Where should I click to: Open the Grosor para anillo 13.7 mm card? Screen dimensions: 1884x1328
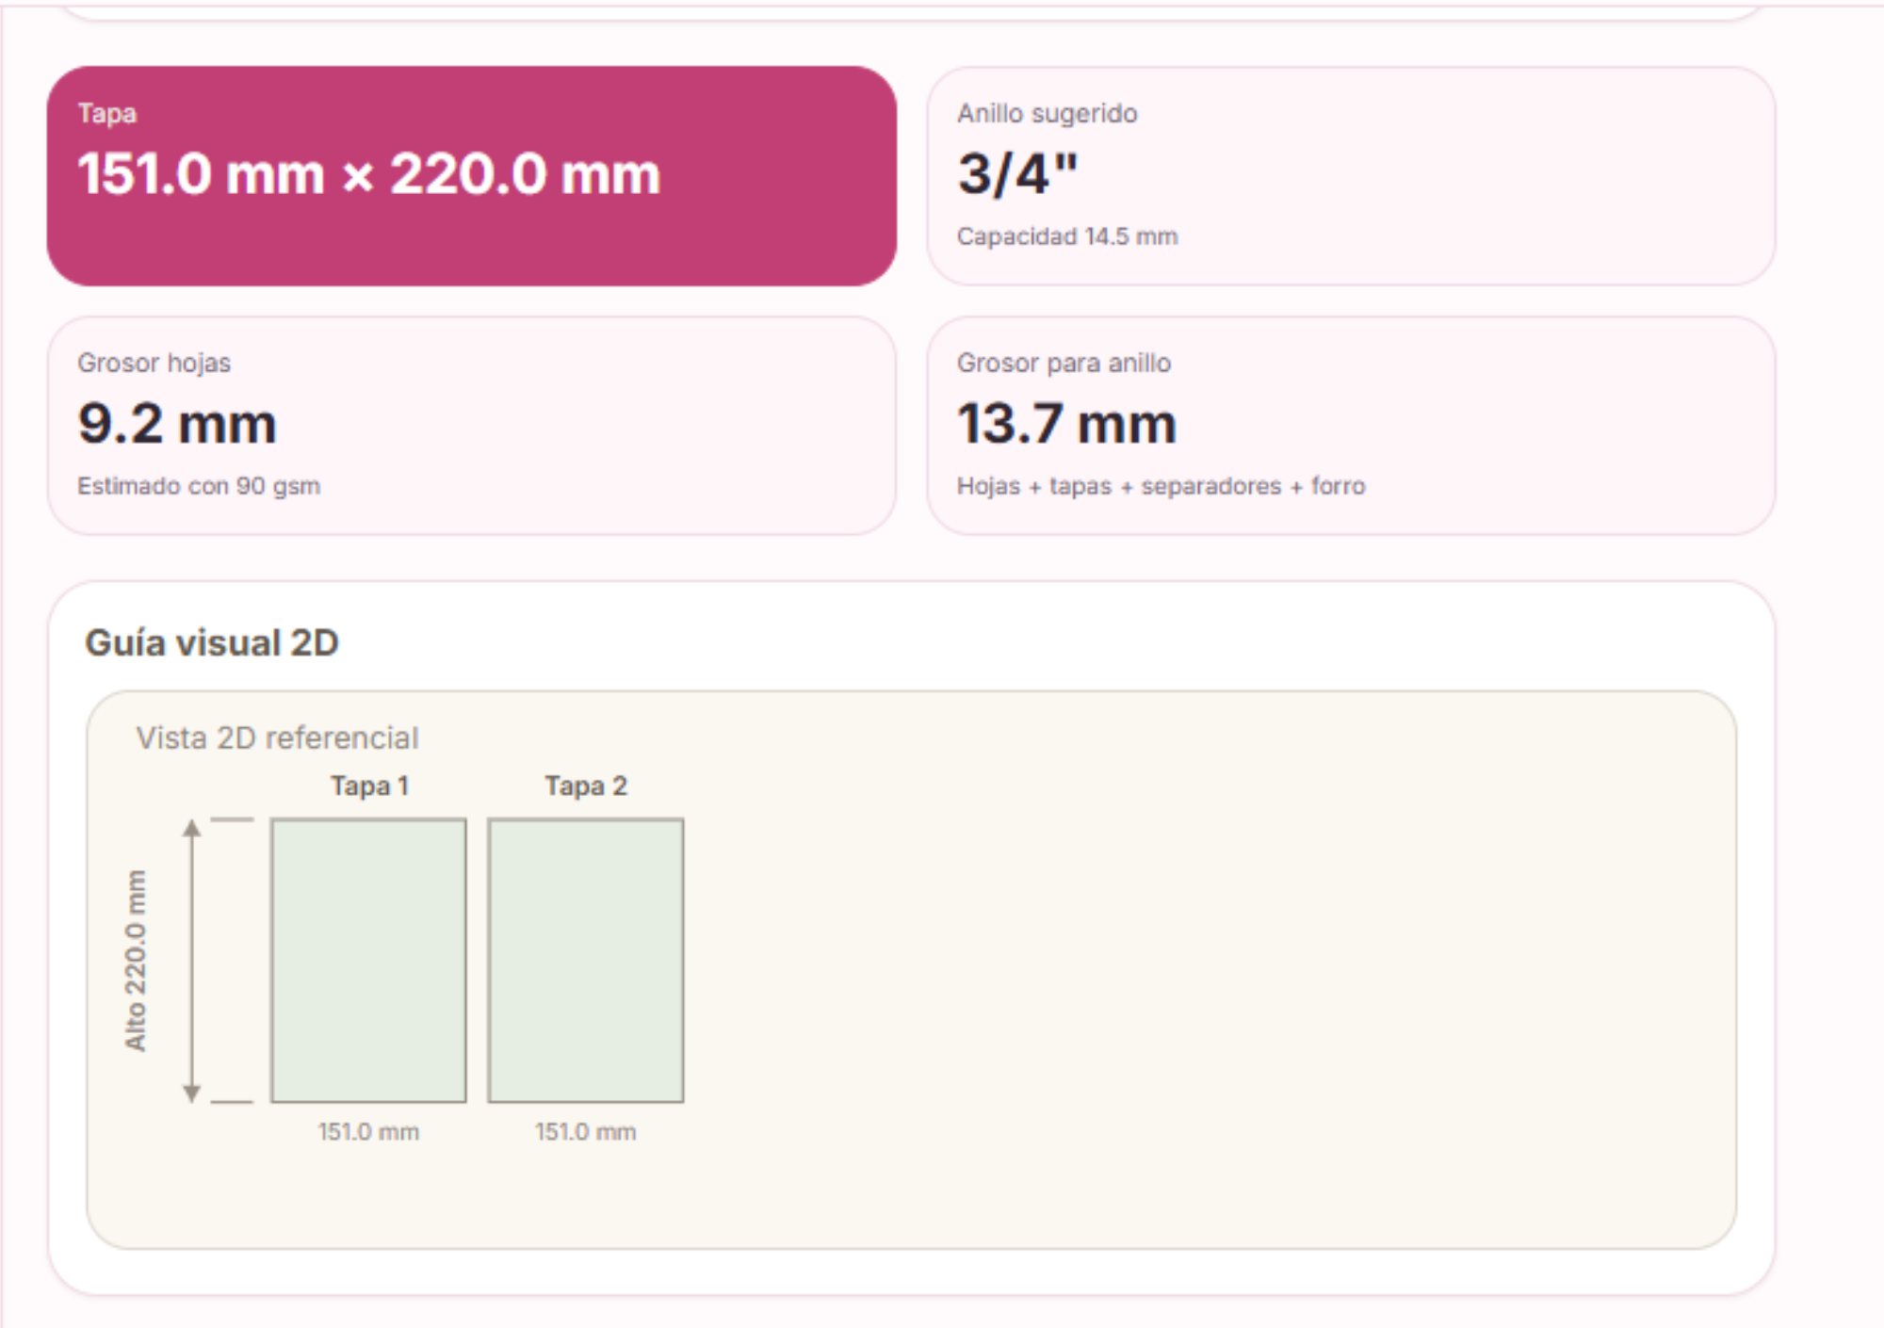pyautogui.click(x=1351, y=426)
